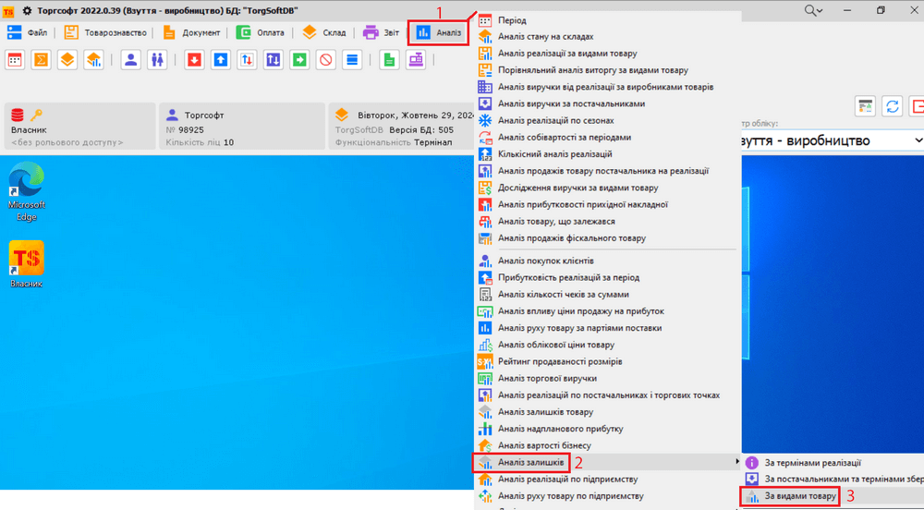The height and width of the screenshot is (510, 924).
Task: Click the single person toolbar icon
Action: 131,60
